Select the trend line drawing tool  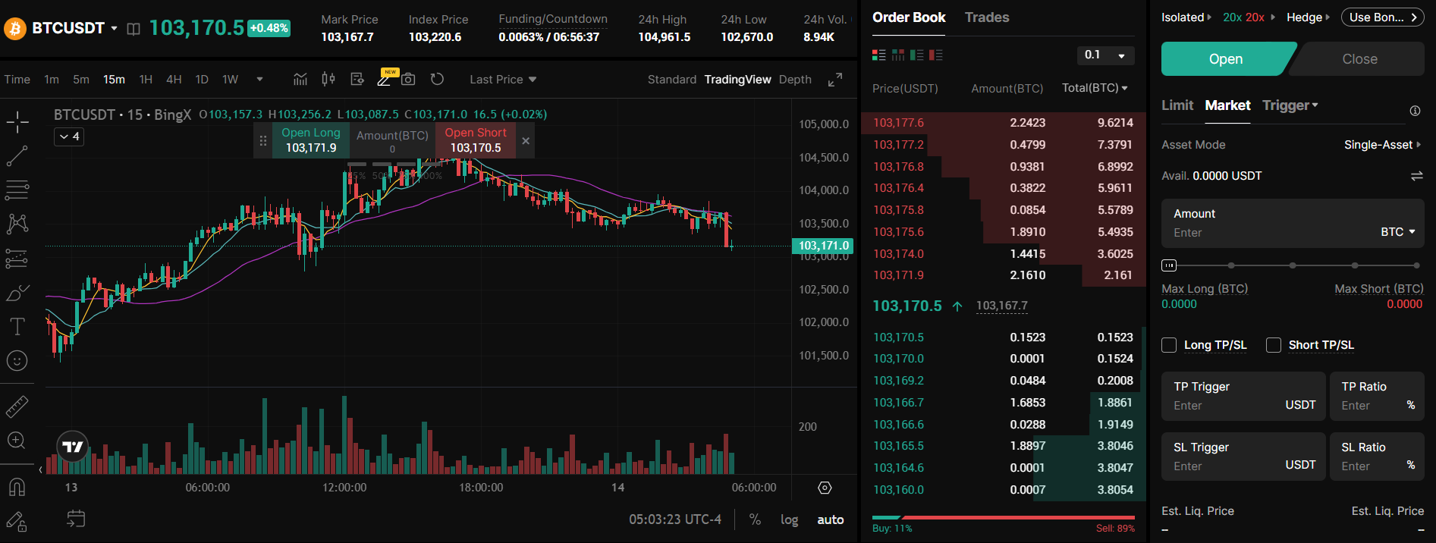(x=17, y=156)
